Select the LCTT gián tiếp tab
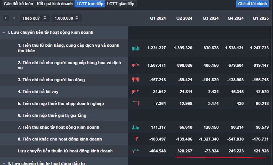The height and width of the screenshot is (165, 273). pos(121,4)
